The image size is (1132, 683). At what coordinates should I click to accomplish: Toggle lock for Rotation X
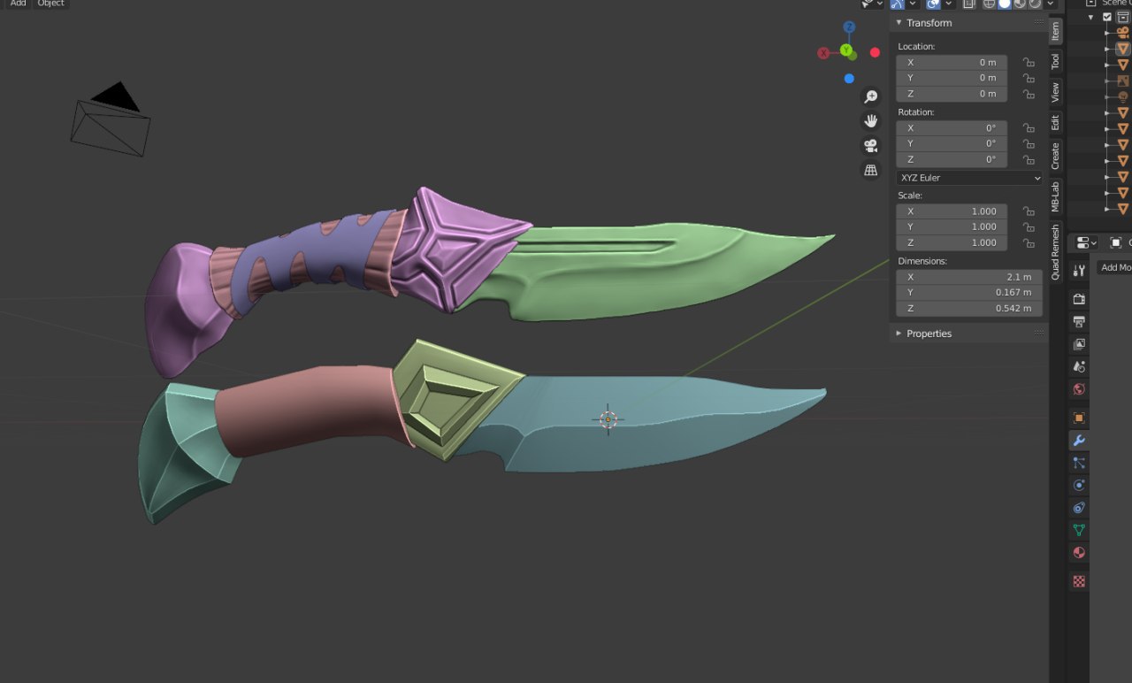click(x=1029, y=128)
